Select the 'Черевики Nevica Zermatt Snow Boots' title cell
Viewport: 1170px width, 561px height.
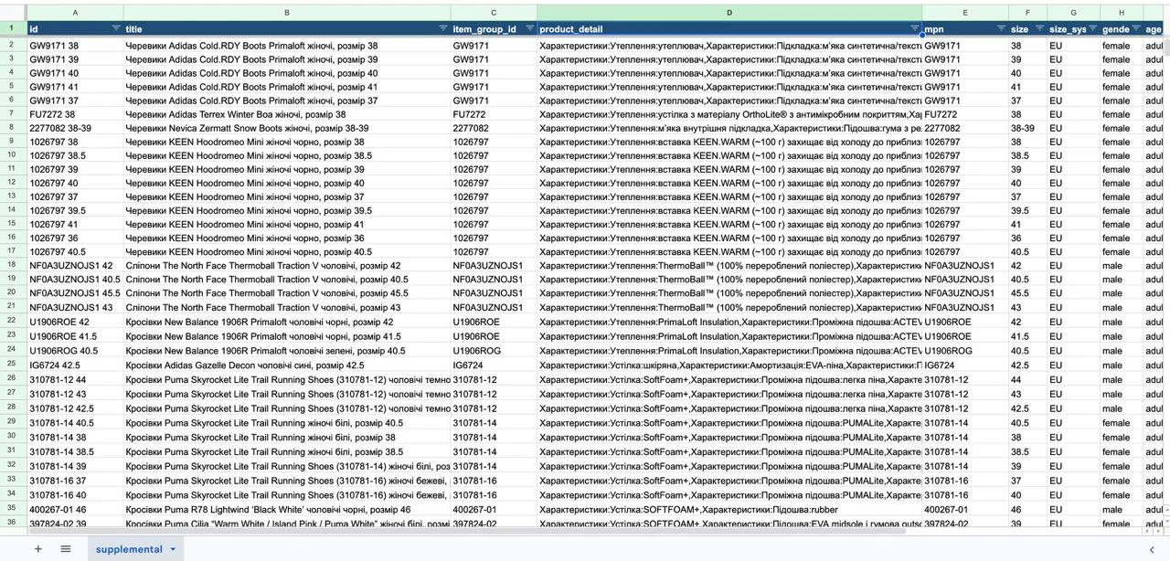click(x=287, y=129)
